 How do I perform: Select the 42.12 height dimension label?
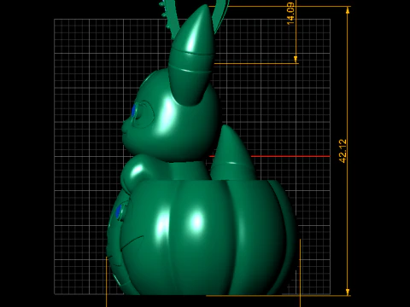click(343, 151)
